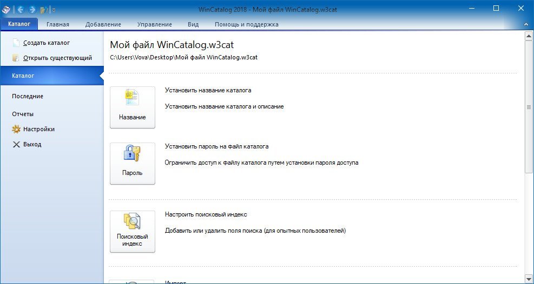Click the X icon beside Выход
Viewport: 534px width, 284px height.
coord(16,144)
